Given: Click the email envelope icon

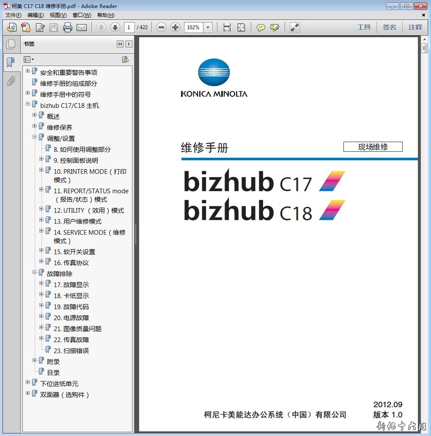Looking at the screenshot, I should pyautogui.click(x=82, y=27).
